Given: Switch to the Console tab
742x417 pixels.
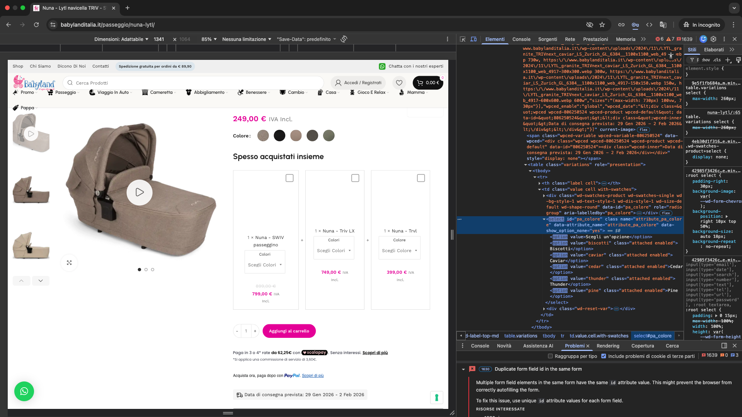Looking at the screenshot, I should [521, 39].
